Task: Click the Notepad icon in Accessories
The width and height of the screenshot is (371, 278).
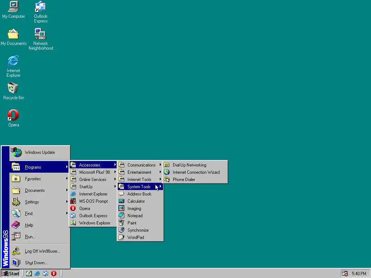Action: pyautogui.click(x=121, y=216)
